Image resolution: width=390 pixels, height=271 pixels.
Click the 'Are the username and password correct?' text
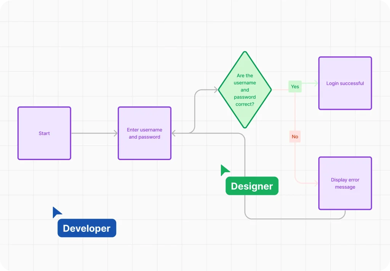click(245, 90)
